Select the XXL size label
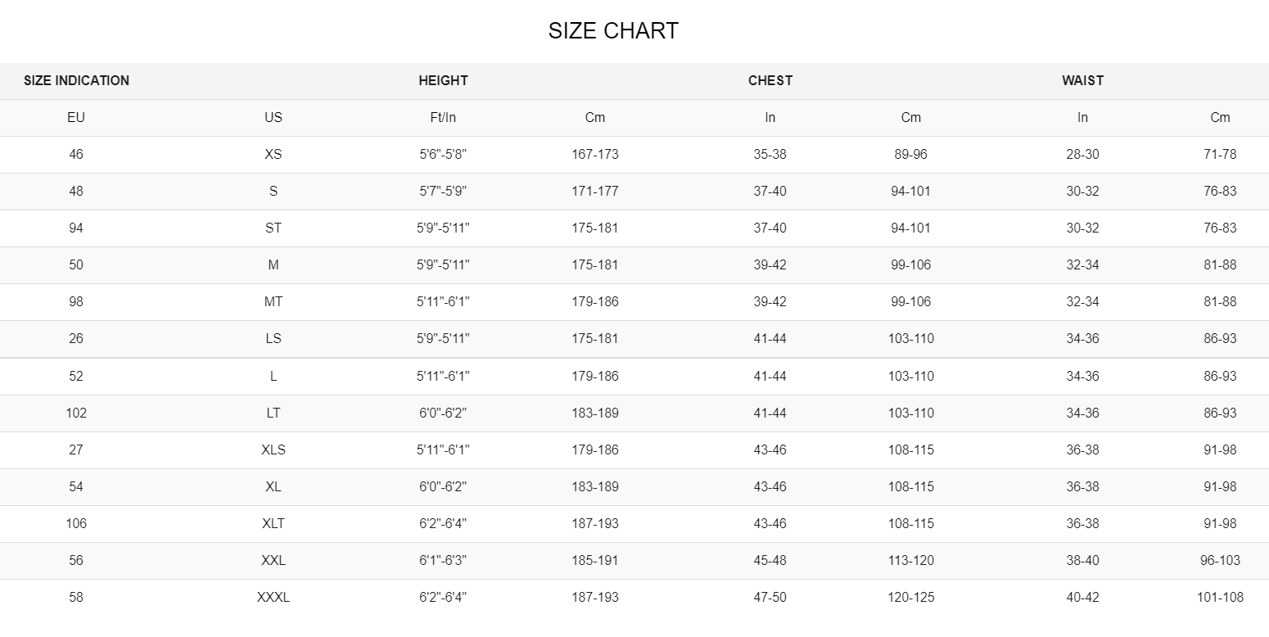1269x637 pixels. pos(273,560)
